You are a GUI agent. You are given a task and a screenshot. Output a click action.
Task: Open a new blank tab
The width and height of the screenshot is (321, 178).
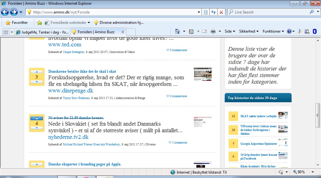click(x=131, y=32)
